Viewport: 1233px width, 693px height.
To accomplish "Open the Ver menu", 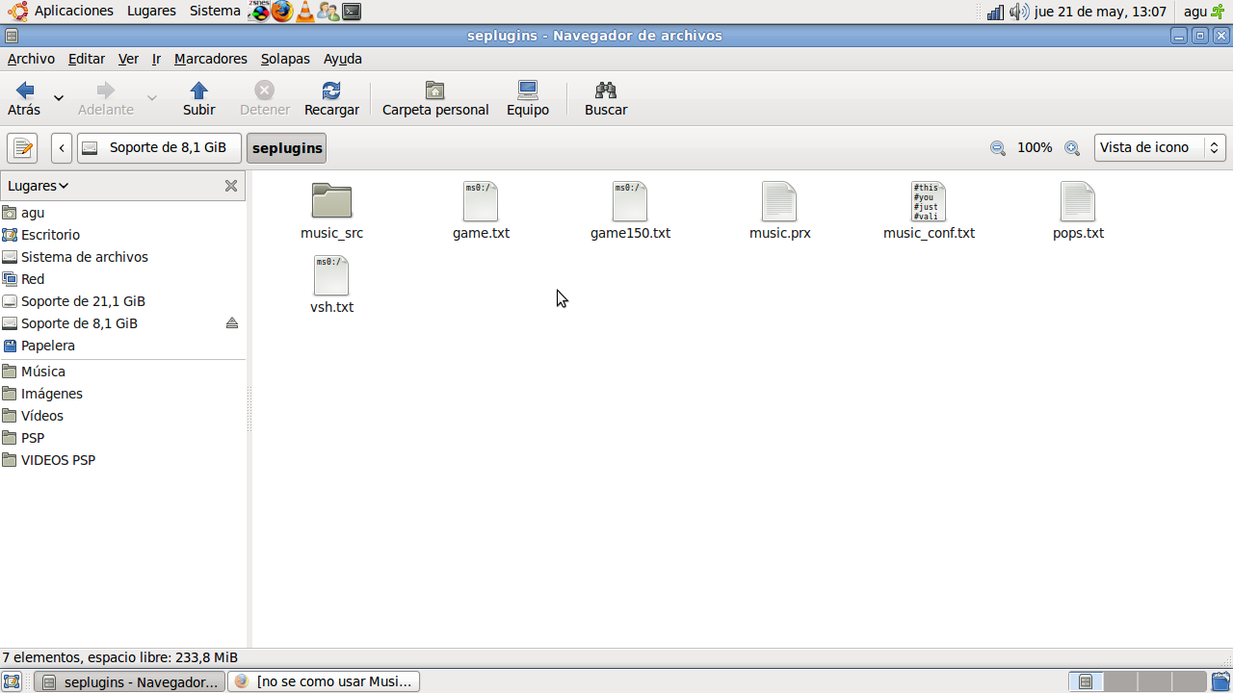I will tap(128, 59).
